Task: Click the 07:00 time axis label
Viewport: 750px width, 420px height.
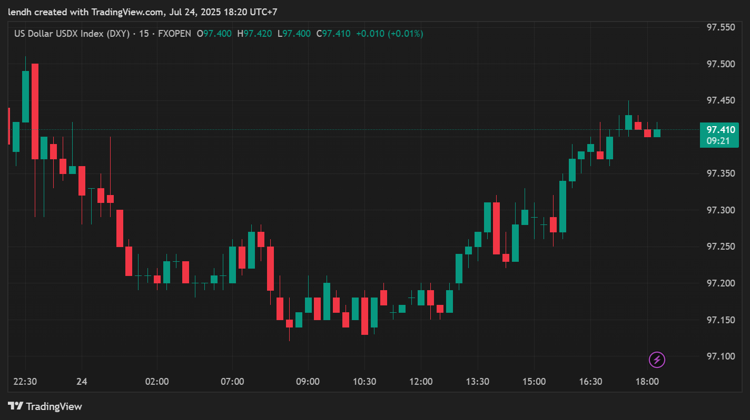Action: coord(232,382)
